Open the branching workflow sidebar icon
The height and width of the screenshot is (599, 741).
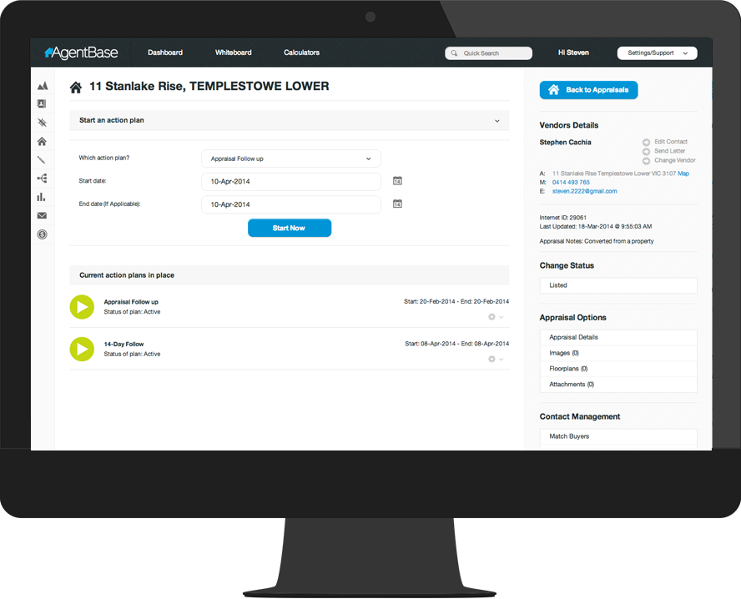click(x=42, y=178)
